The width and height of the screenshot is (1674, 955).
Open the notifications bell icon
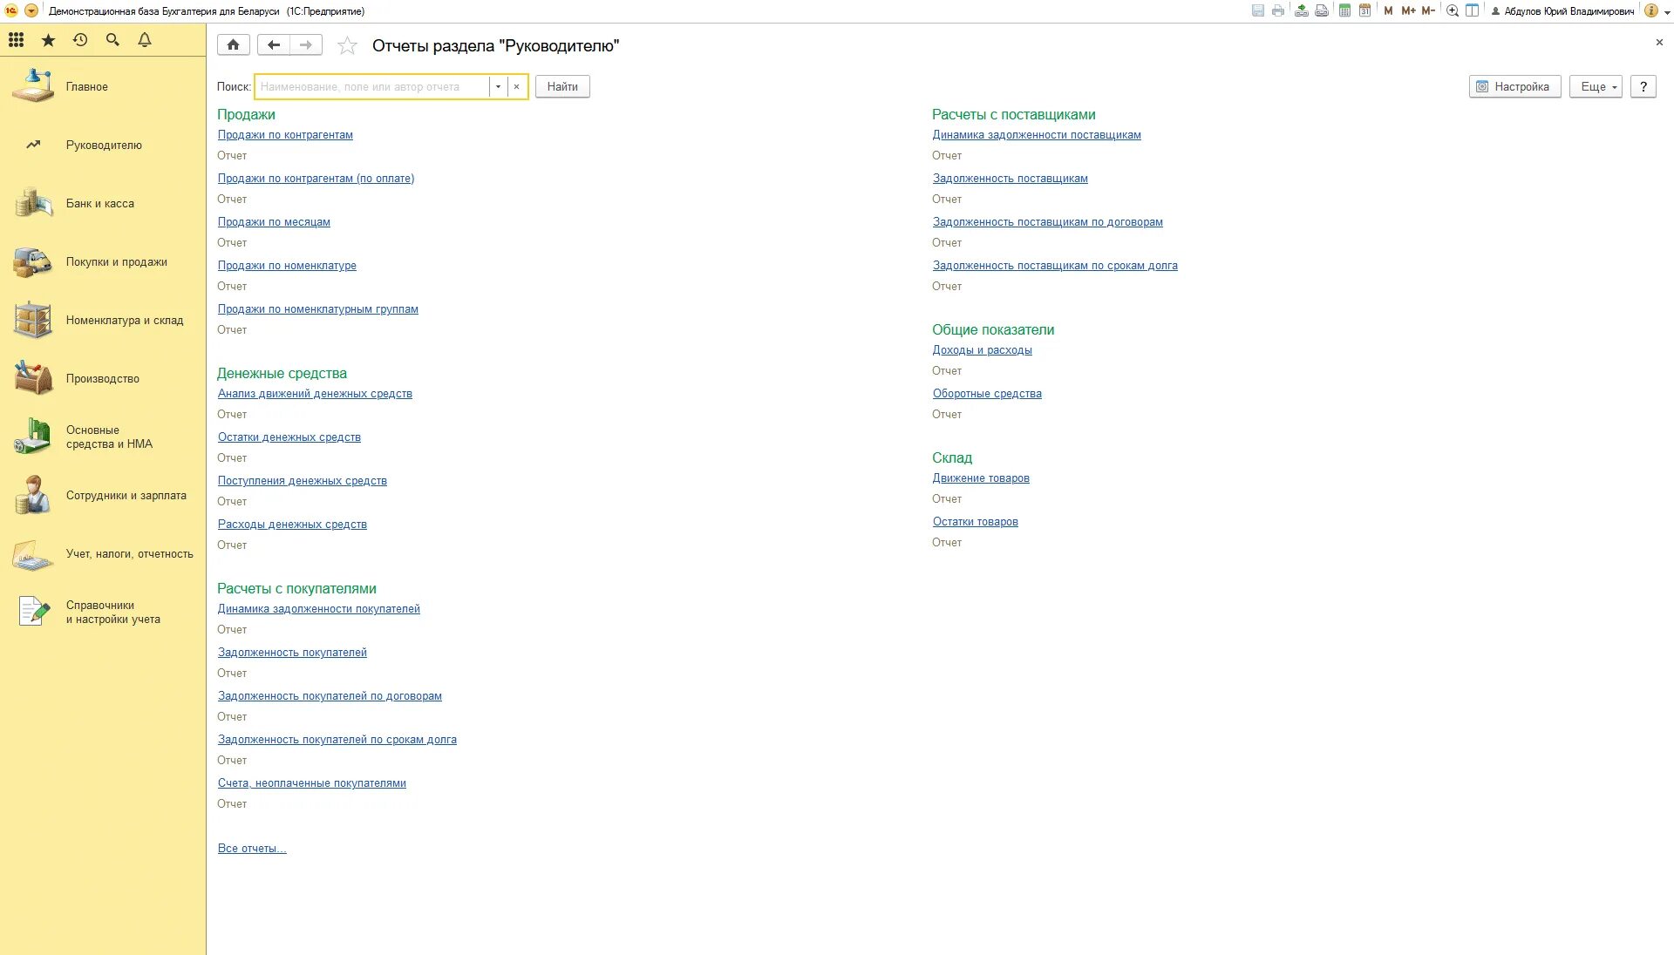pyautogui.click(x=145, y=40)
